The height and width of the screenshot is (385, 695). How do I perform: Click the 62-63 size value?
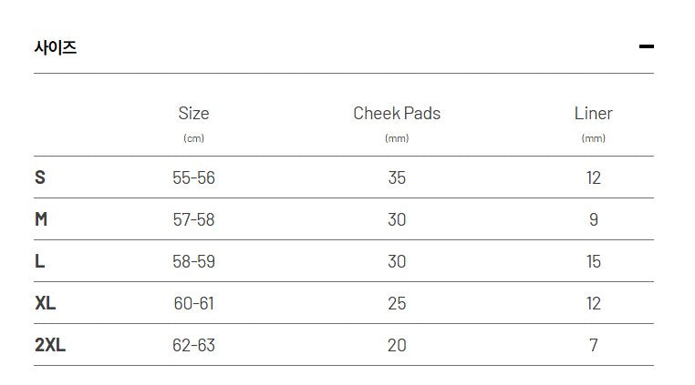pyautogui.click(x=193, y=345)
